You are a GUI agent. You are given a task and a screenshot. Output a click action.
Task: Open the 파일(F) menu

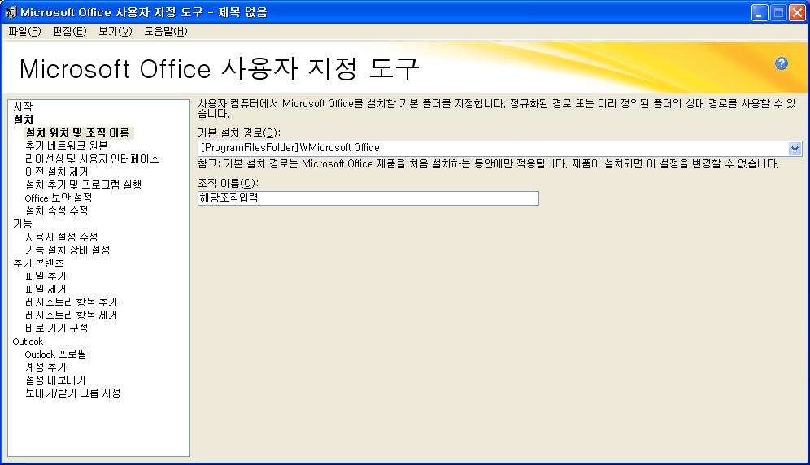(x=24, y=31)
